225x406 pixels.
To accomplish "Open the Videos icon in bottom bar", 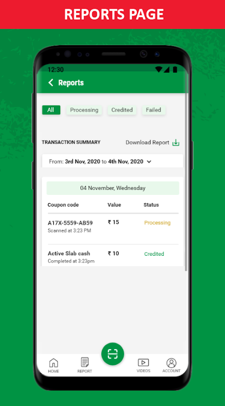I will 143,365.
